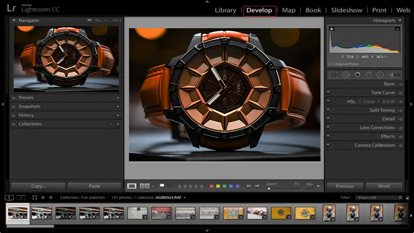Toggle shadow clipping indicator in histogram

[332, 29]
